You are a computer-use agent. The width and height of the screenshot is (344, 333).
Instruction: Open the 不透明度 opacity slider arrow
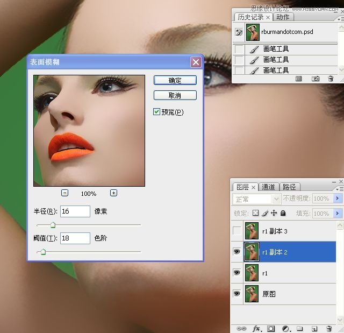pyautogui.click(x=338, y=199)
